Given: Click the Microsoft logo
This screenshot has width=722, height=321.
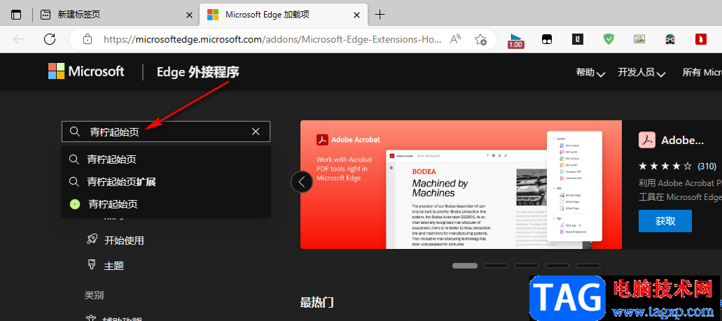Looking at the screenshot, I should (x=86, y=71).
